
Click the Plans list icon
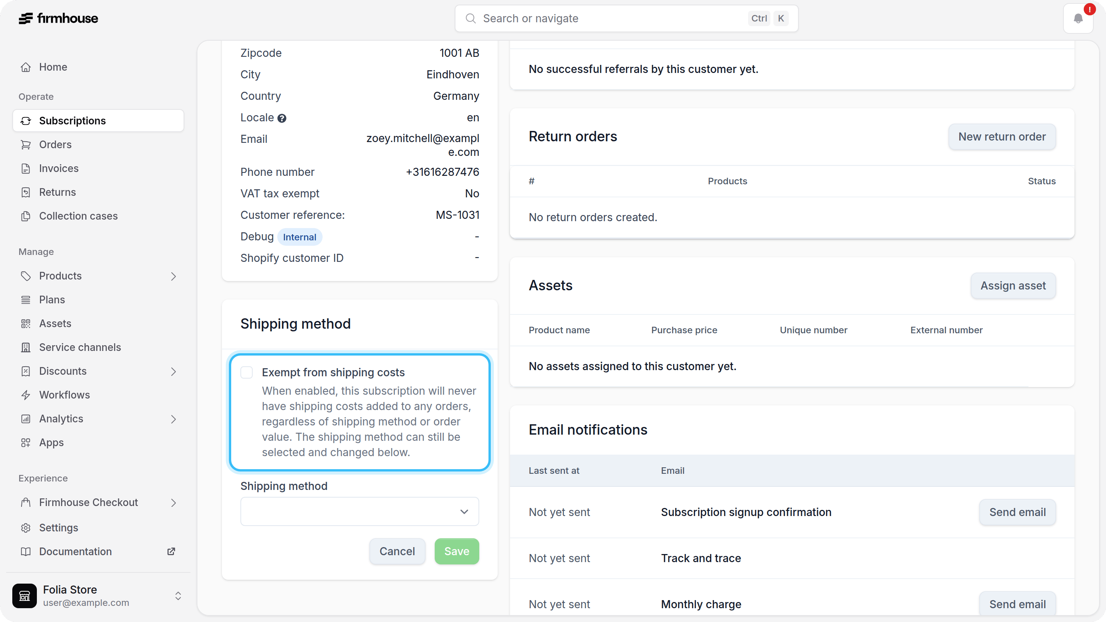point(26,299)
